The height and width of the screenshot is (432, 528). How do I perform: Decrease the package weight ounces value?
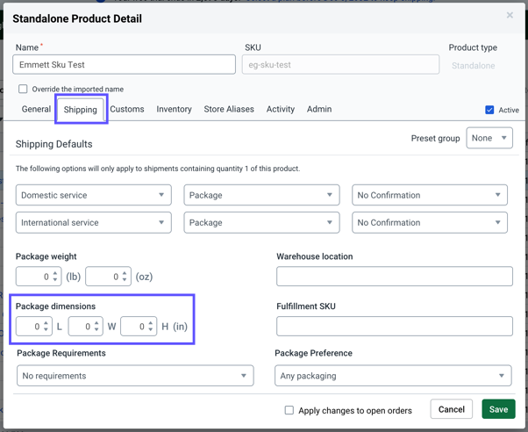(x=125, y=280)
